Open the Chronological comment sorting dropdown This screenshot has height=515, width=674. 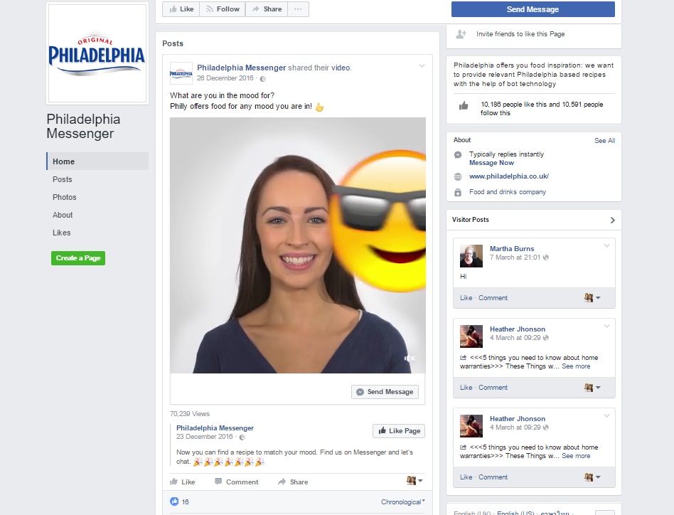click(x=403, y=501)
